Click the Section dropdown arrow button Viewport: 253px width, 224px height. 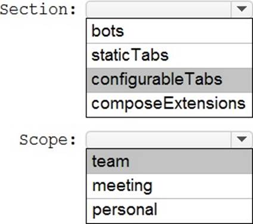pos(242,10)
